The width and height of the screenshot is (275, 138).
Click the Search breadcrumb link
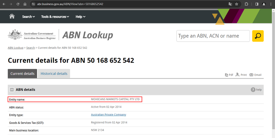coord(31,48)
